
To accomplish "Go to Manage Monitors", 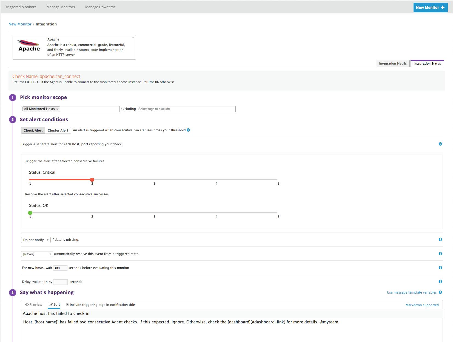I will [x=61, y=7].
